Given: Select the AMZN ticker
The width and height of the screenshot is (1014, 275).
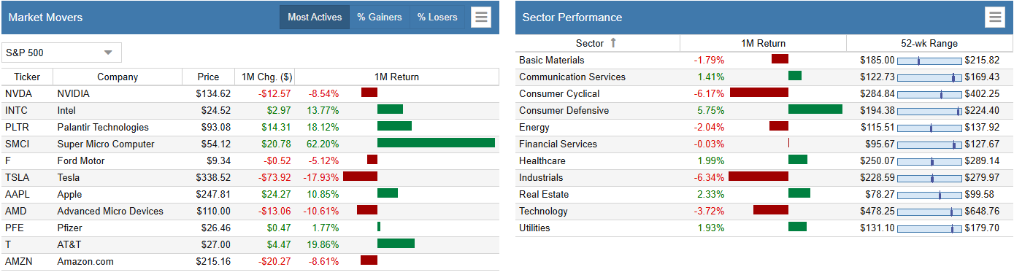Looking at the screenshot, I should [x=18, y=261].
